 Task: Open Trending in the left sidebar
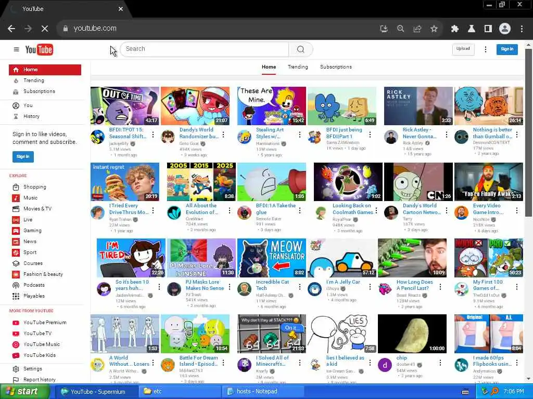coord(45,81)
